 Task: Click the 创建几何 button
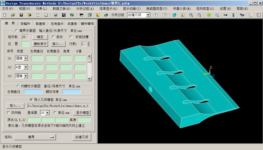[81, 137]
